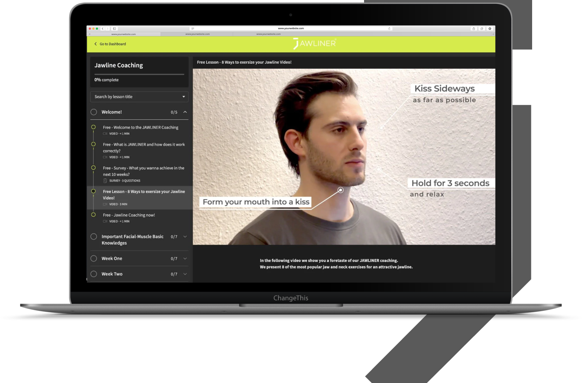The image size is (582, 383).
Task: Go back with Safari's back arrow
Action: pyautogui.click(x=102, y=29)
